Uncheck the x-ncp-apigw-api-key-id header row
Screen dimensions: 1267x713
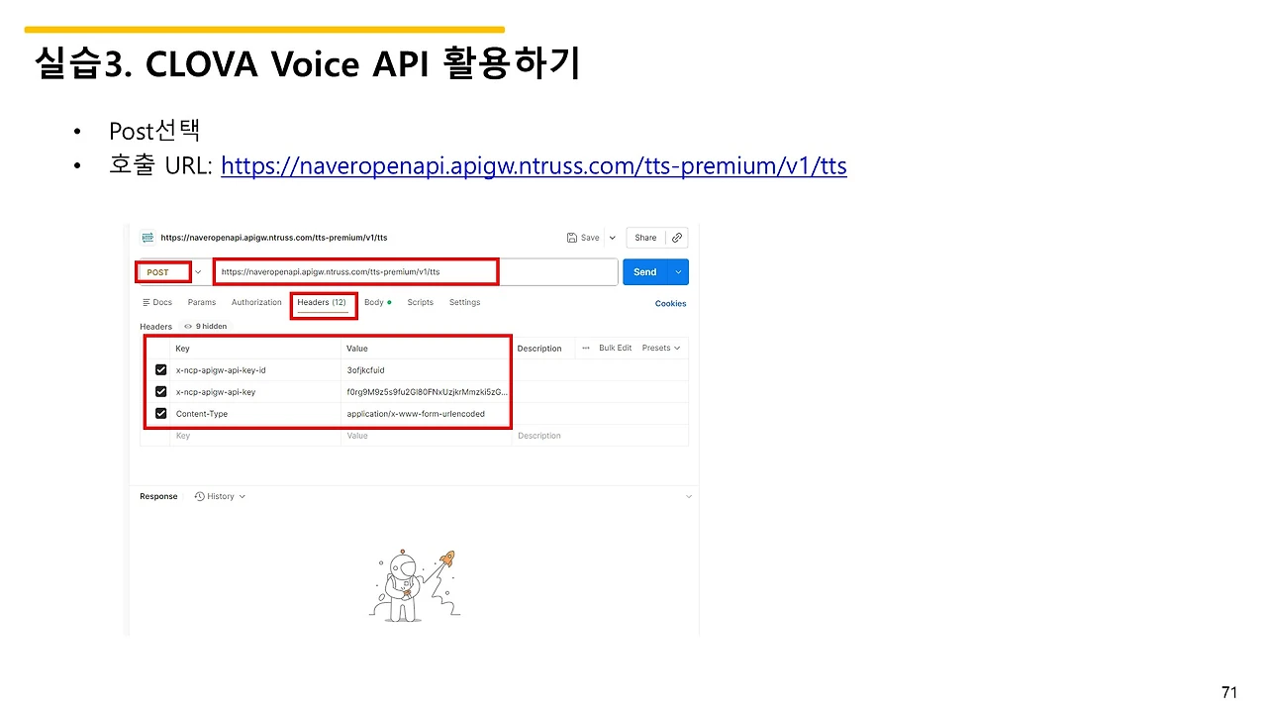coord(161,370)
